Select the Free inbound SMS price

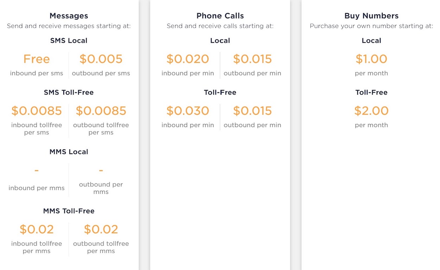pos(37,59)
